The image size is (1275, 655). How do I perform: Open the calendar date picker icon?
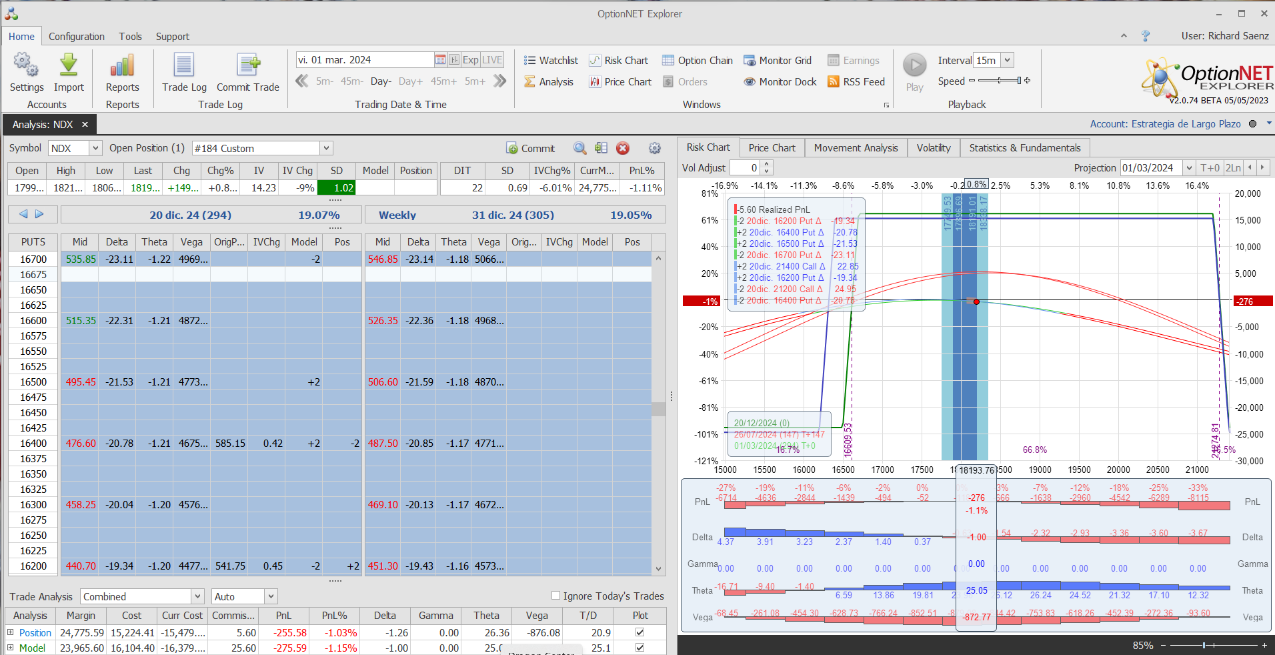(x=440, y=60)
